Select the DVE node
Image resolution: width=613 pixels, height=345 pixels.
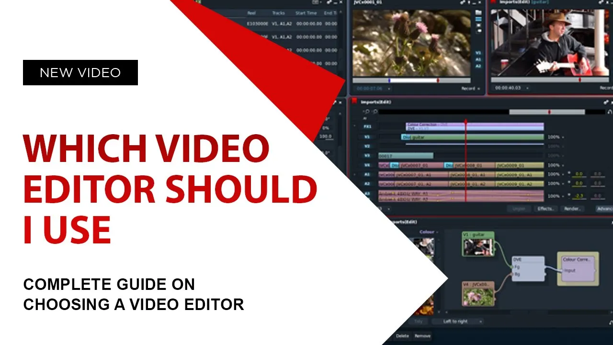point(528,268)
